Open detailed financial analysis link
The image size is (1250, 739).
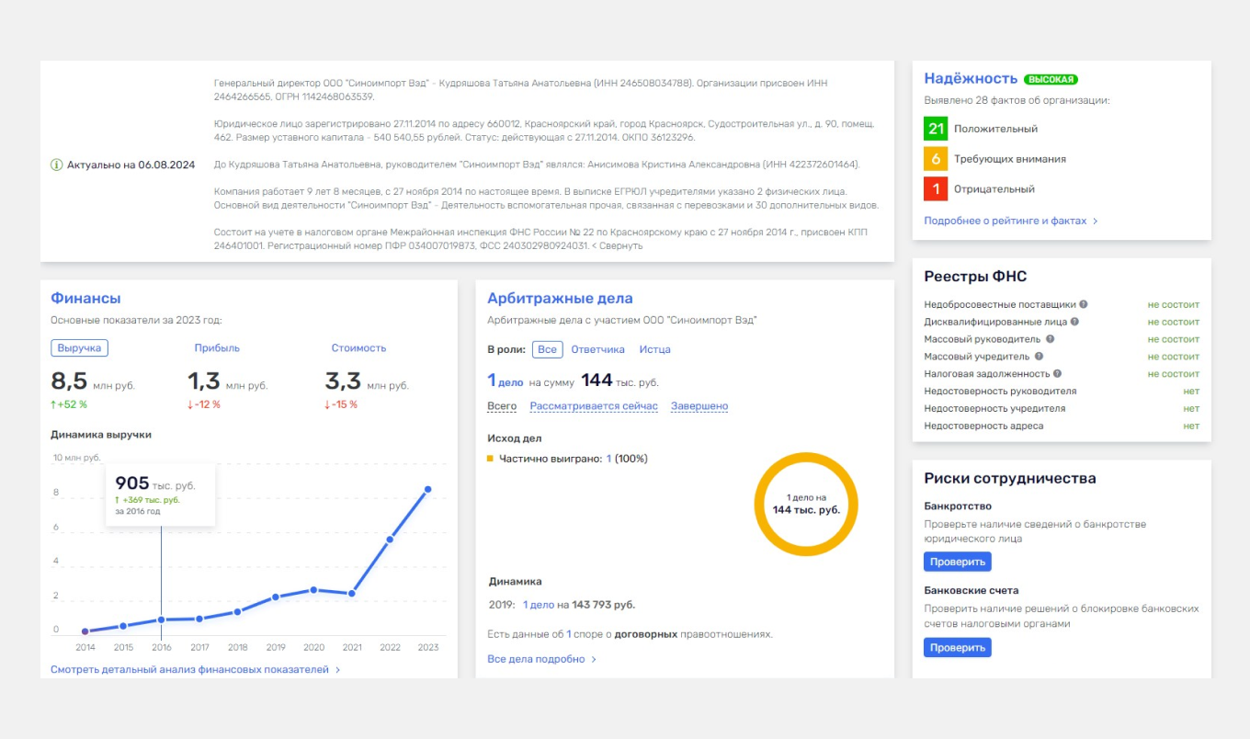coord(195,670)
